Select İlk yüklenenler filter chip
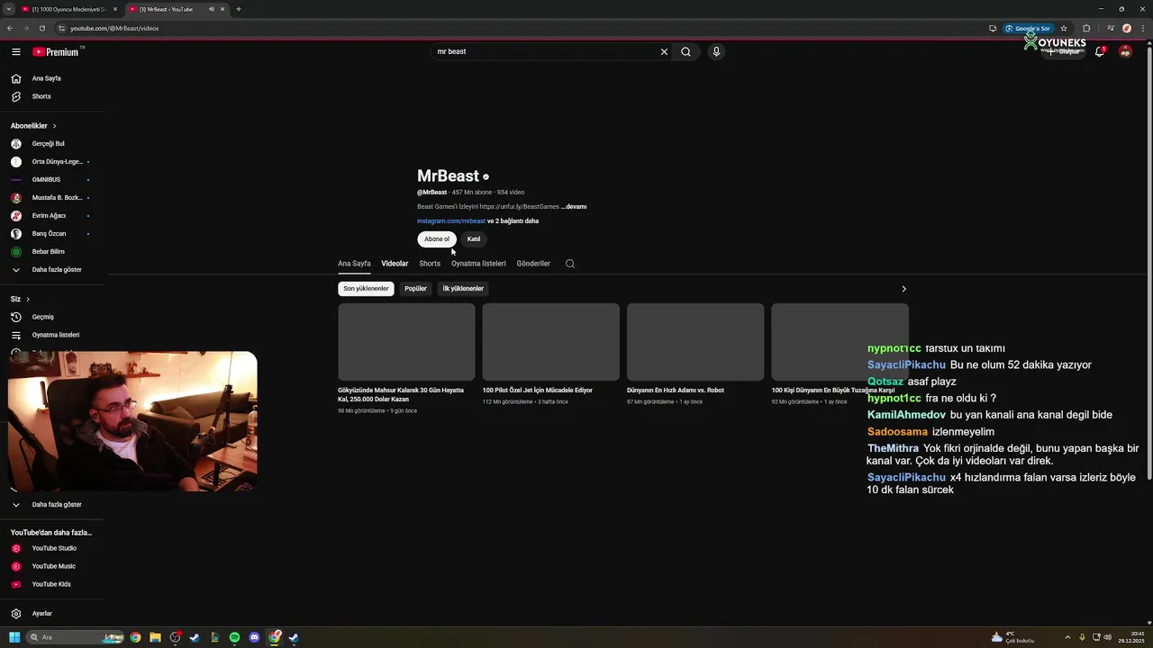1153x648 pixels. [x=463, y=289]
